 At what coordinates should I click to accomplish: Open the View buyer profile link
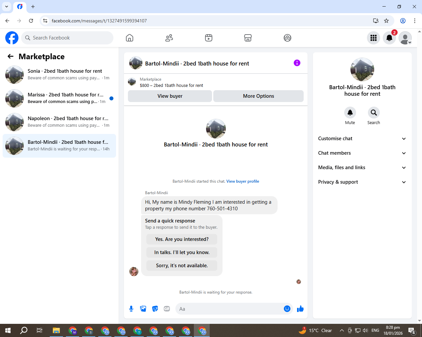pos(243,181)
